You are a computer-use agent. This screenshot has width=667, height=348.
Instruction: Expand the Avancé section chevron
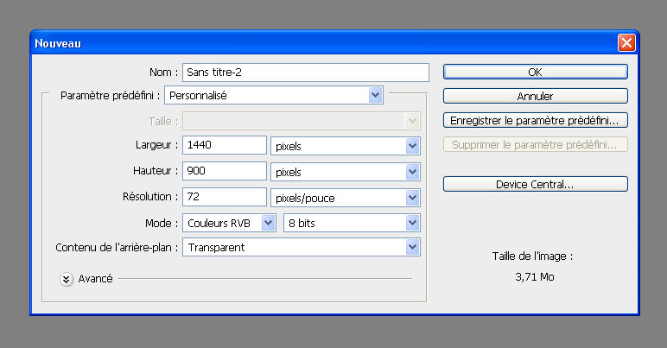[67, 279]
